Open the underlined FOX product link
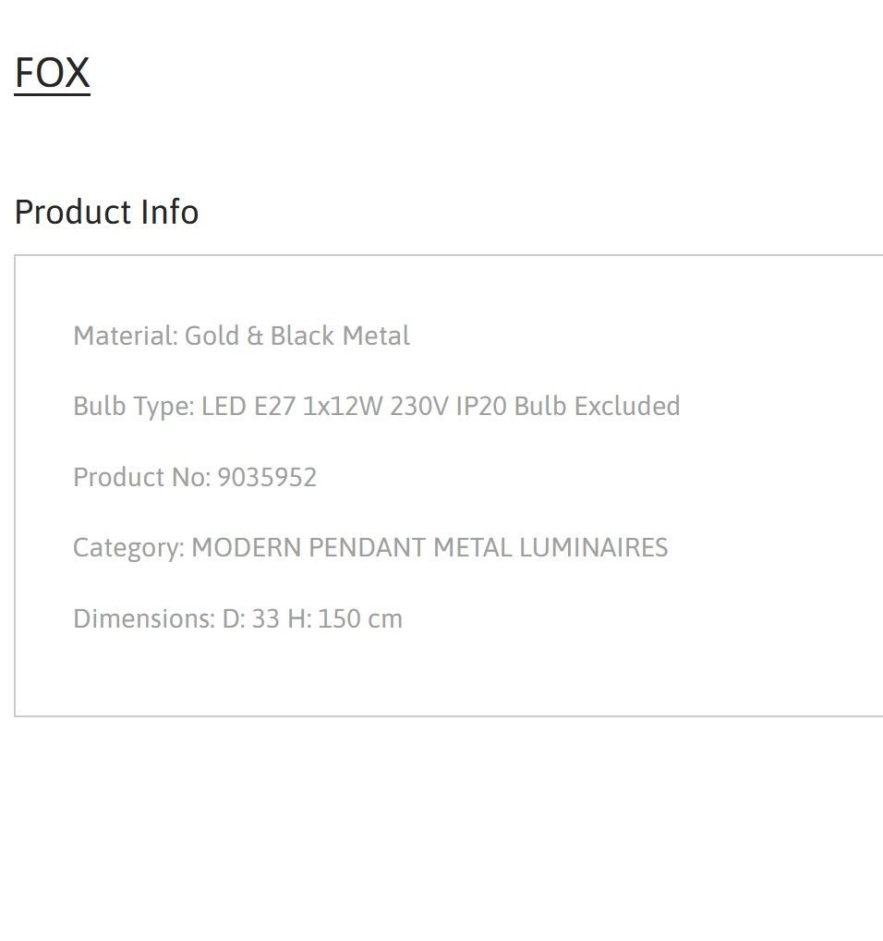This screenshot has width=883, height=941. 52,73
